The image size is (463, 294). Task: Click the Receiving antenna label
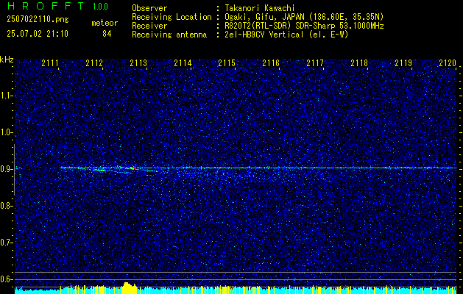[x=169, y=35]
